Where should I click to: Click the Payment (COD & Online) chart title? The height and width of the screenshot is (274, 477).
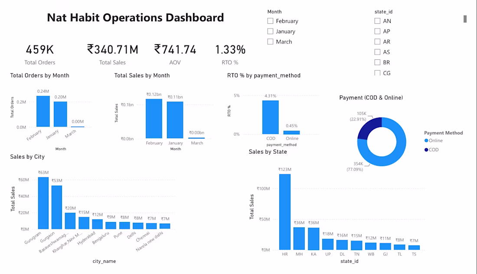[x=371, y=98]
